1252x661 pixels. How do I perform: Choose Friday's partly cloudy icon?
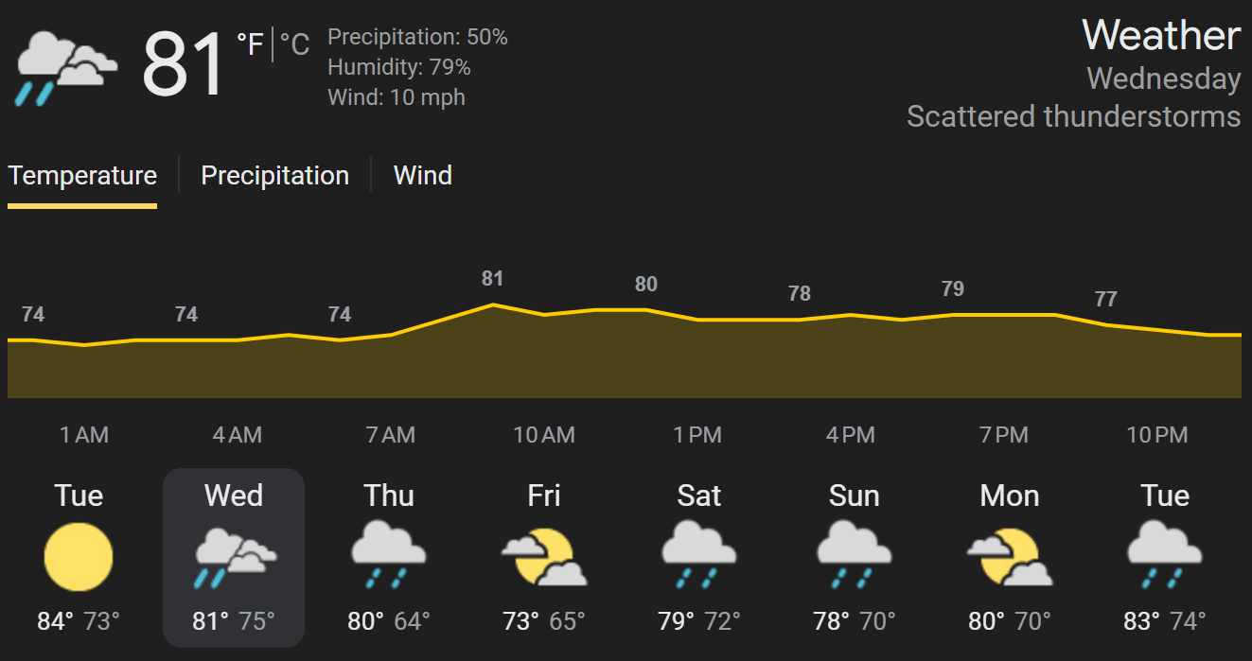pos(544,557)
